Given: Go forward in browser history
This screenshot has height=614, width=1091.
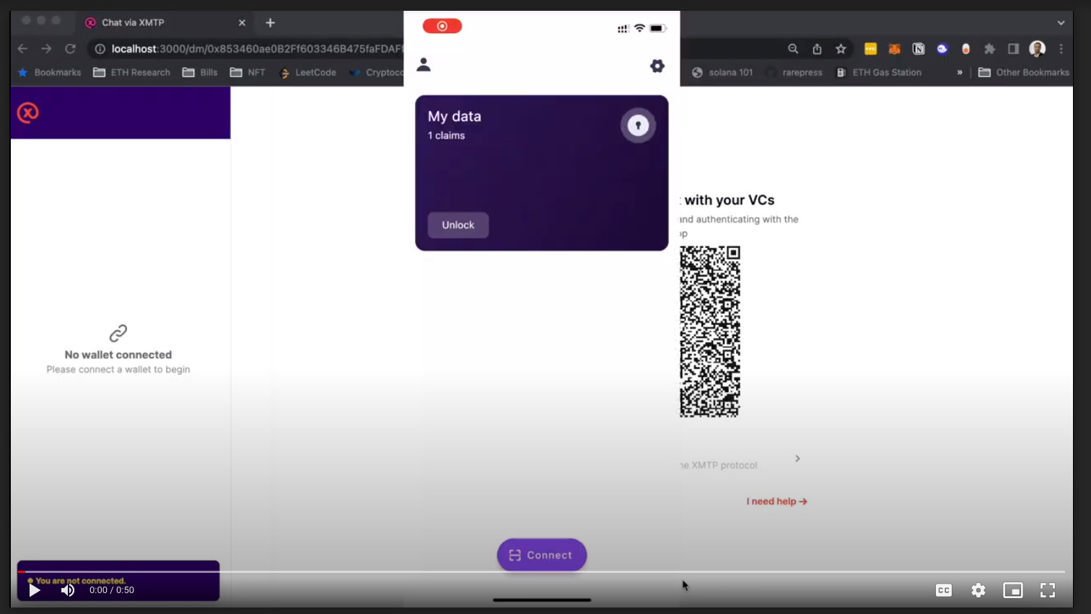Looking at the screenshot, I should coord(46,49).
